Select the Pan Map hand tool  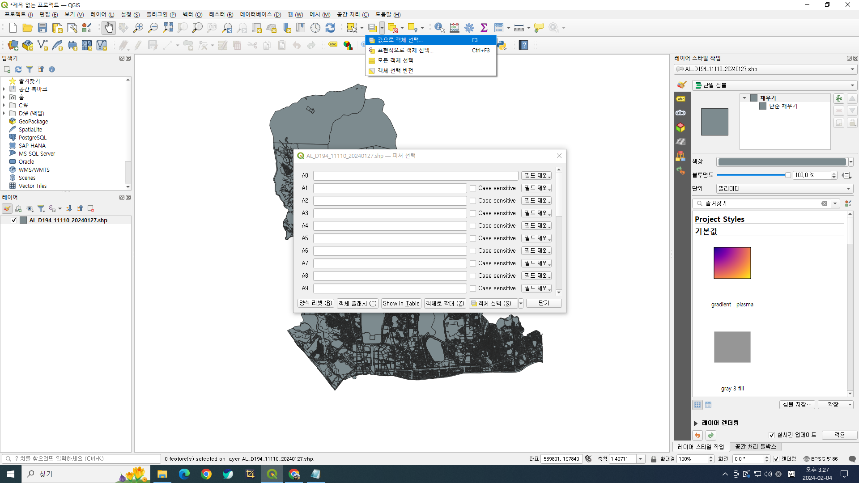click(x=108, y=28)
